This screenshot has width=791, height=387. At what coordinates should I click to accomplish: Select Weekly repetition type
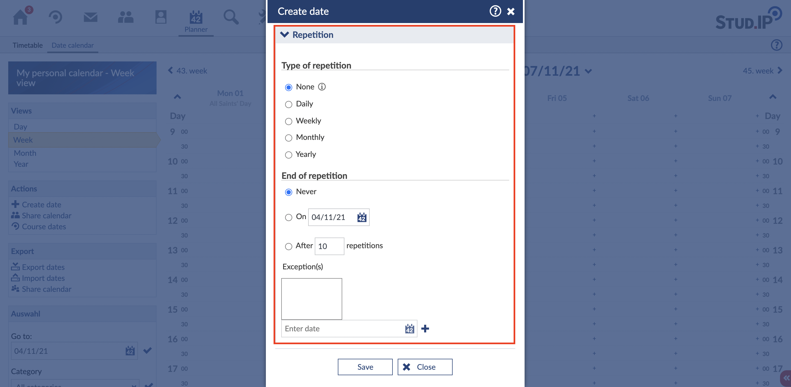pyautogui.click(x=288, y=122)
